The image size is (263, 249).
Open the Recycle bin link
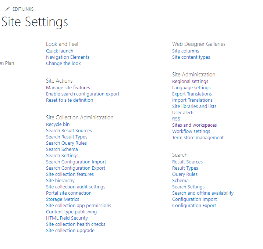(x=58, y=124)
